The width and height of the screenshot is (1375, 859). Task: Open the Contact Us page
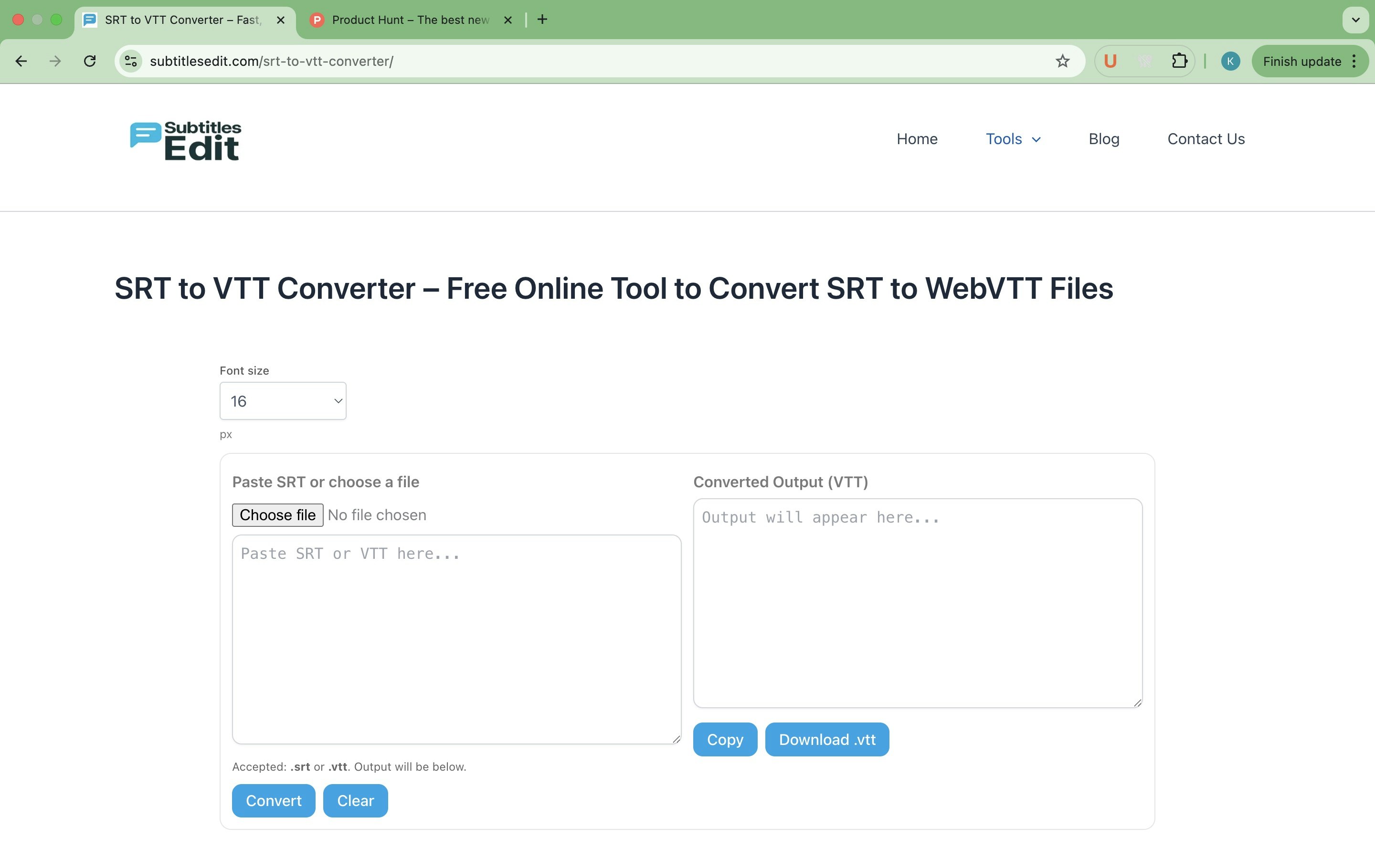click(x=1206, y=139)
